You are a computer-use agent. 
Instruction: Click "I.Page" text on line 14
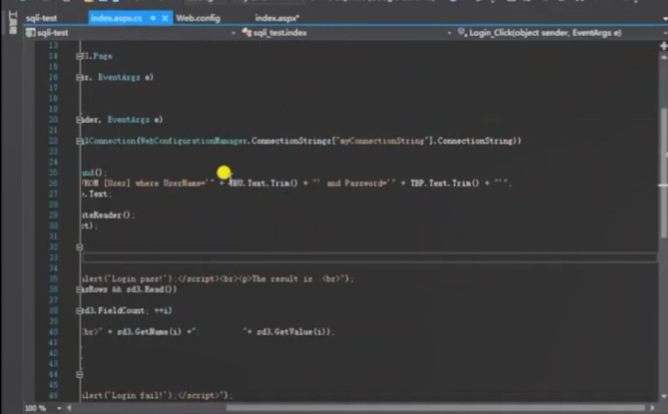pos(97,56)
